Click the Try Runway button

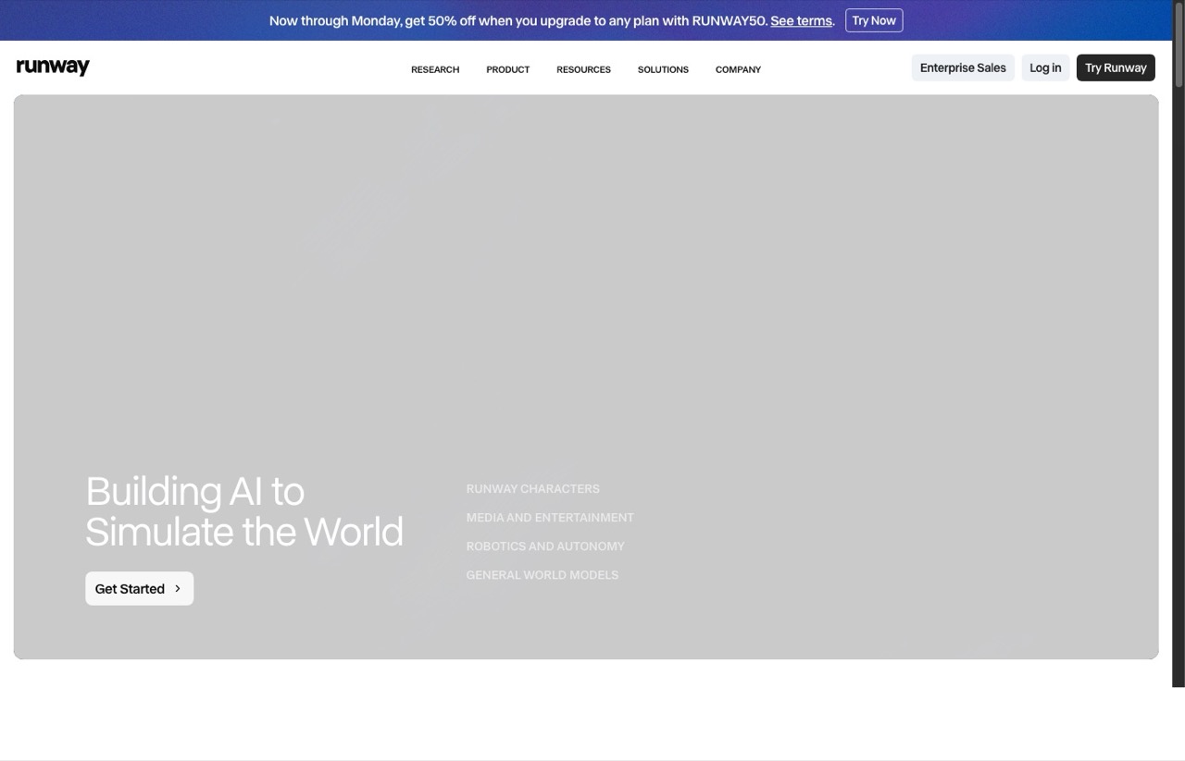pos(1116,68)
